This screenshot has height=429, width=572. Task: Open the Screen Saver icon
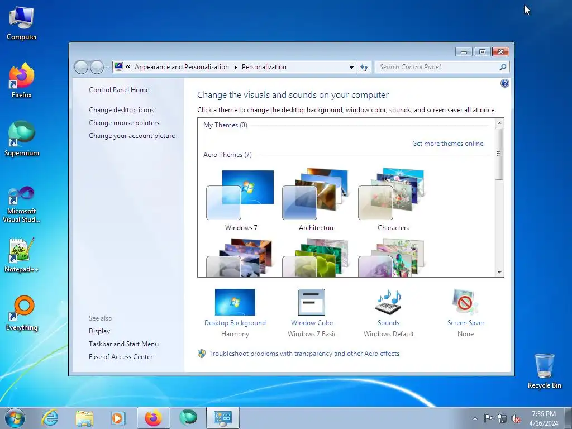point(465,302)
